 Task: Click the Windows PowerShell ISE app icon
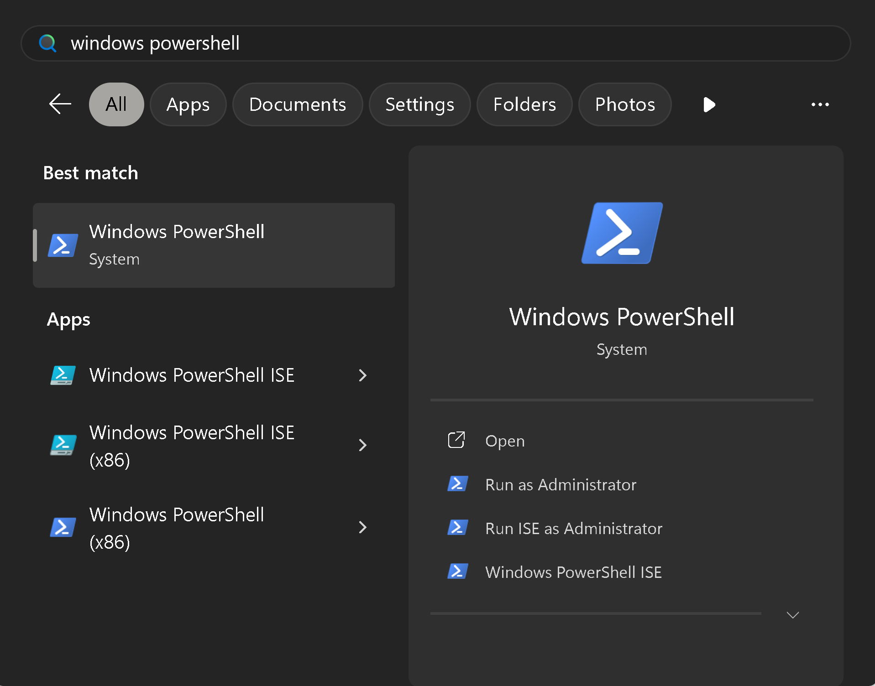coord(63,375)
